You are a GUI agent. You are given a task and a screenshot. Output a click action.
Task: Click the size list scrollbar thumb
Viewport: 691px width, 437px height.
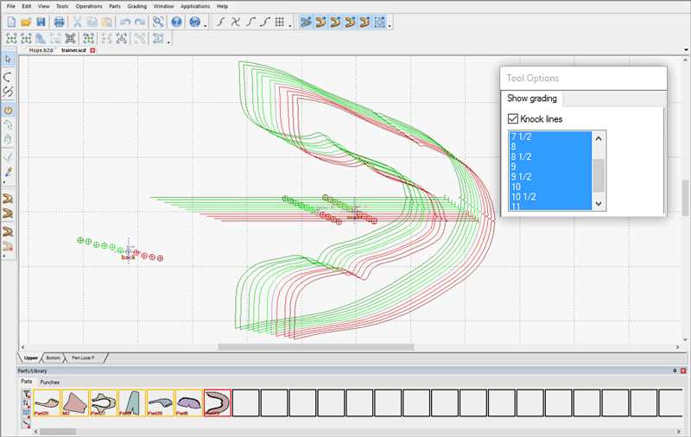(599, 175)
